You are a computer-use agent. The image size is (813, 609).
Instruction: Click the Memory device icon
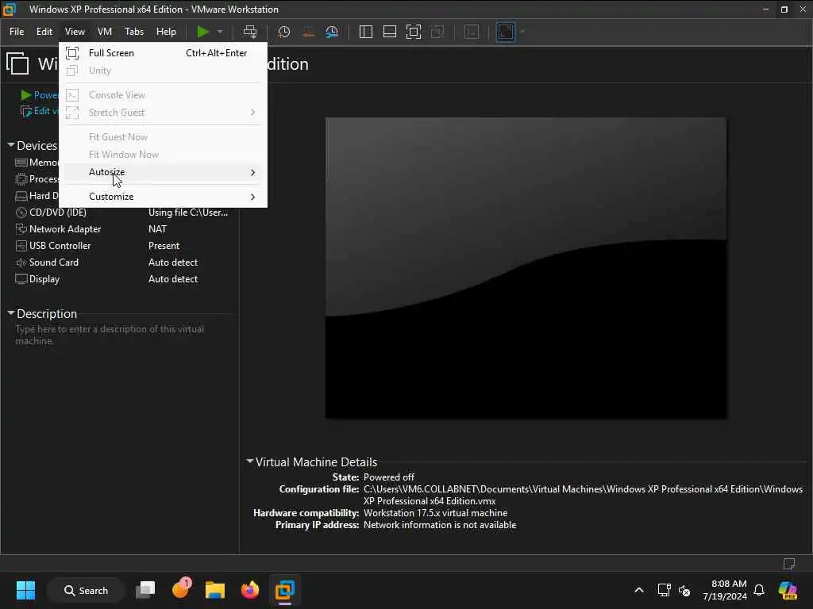pos(21,163)
